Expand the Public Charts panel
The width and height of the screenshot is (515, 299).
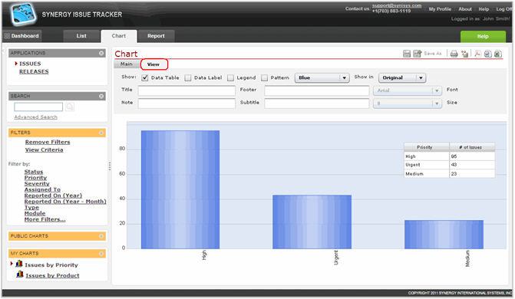pyautogui.click(x=101, y=236)
